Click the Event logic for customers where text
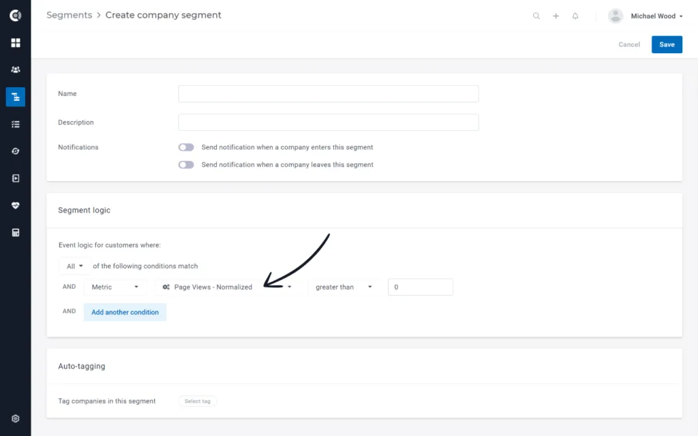Screen dimensions: 698x436 pos(110,245)
